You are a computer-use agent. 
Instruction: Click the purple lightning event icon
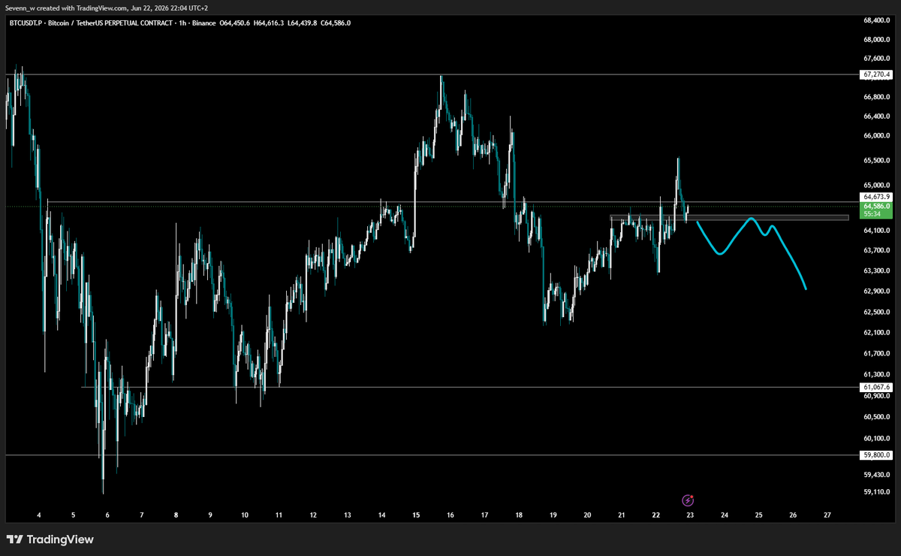[x=688, y=500]
